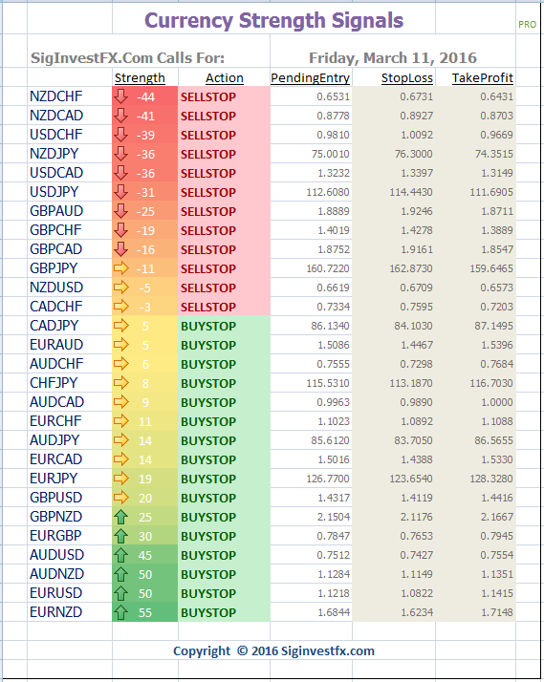Click the TakeProfit column header
The height and width of the screenshot is (682, 544).
coord(482,78)
